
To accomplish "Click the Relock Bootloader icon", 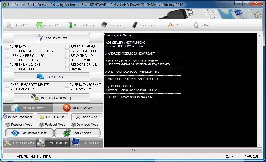I will [x=5, y=117].
